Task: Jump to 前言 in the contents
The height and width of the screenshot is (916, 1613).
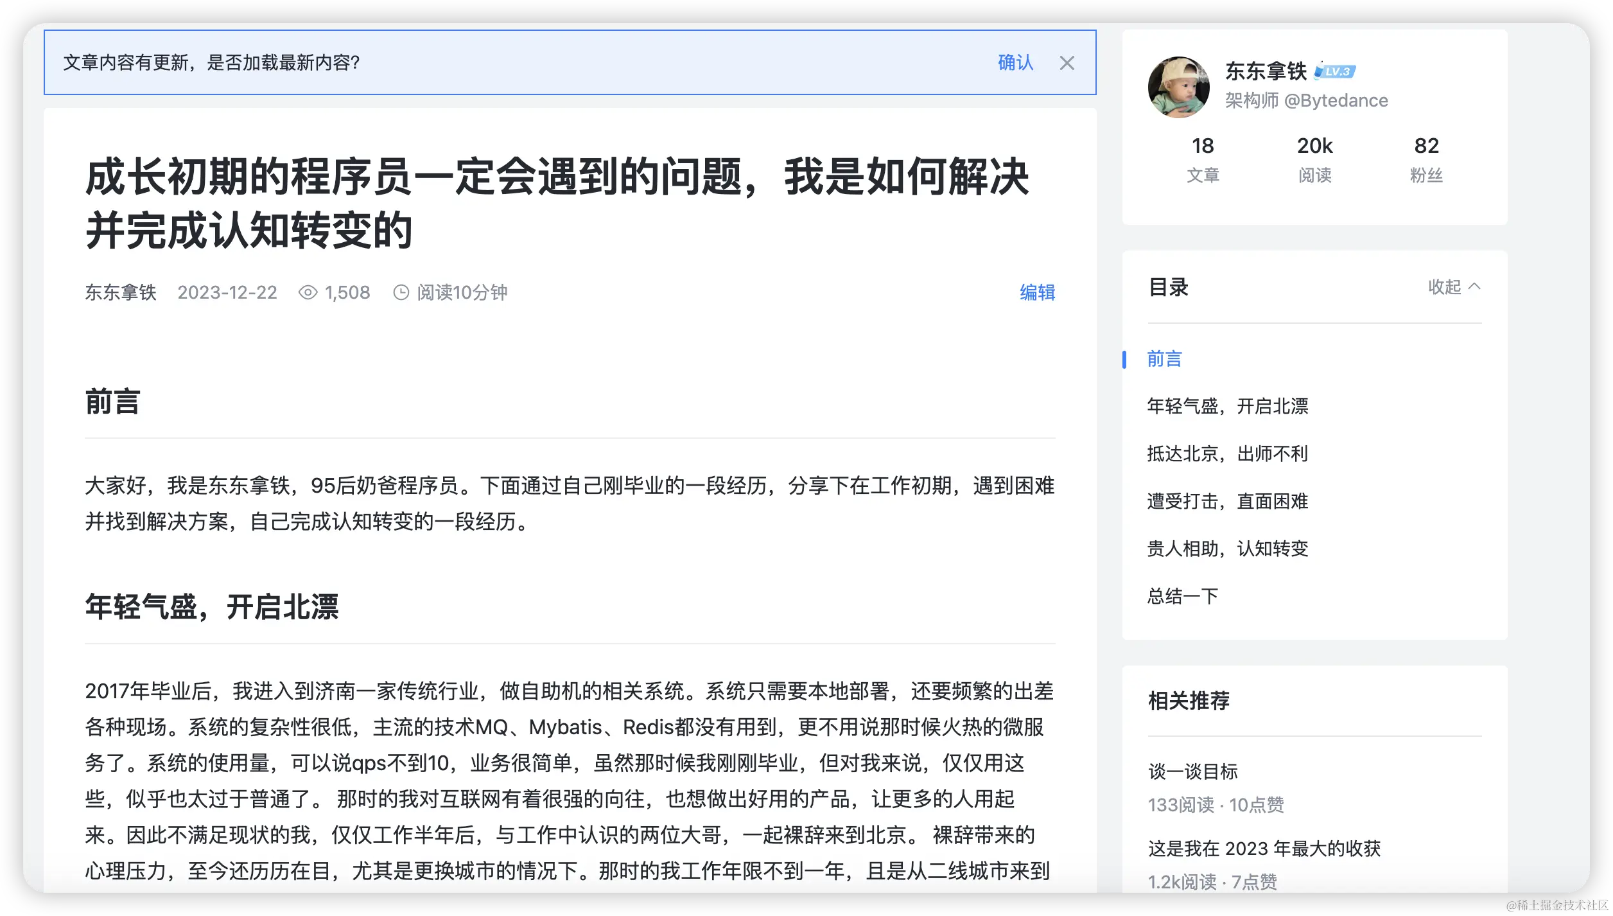Action: [x=1164, y=359]
